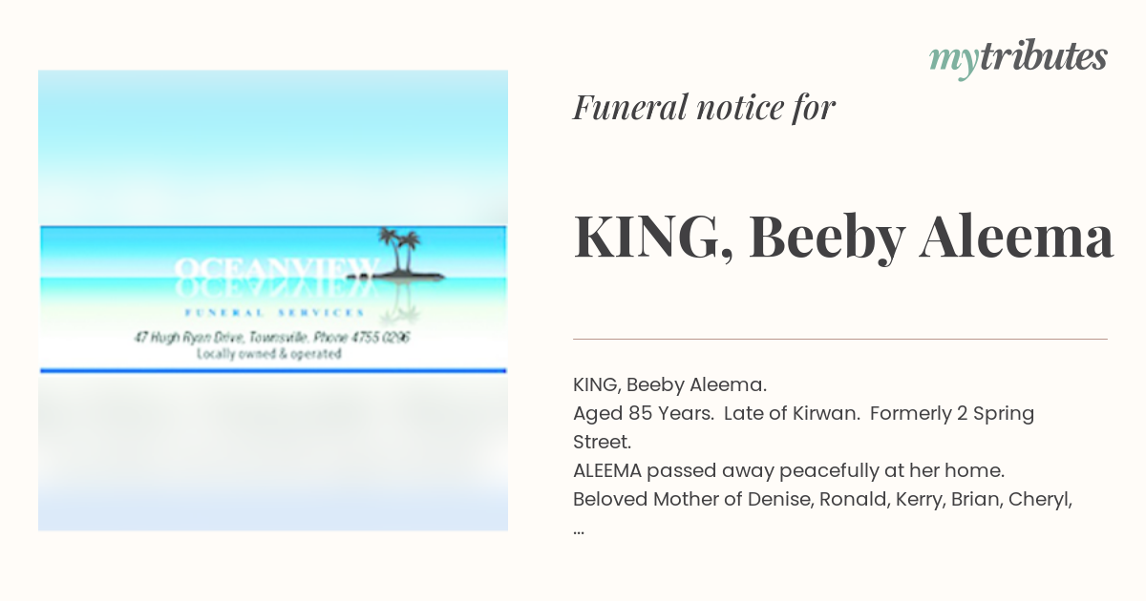The width and height of the screenshot is (1146, 601).
Task: Click the palm tree island icon
Action: 411,255
